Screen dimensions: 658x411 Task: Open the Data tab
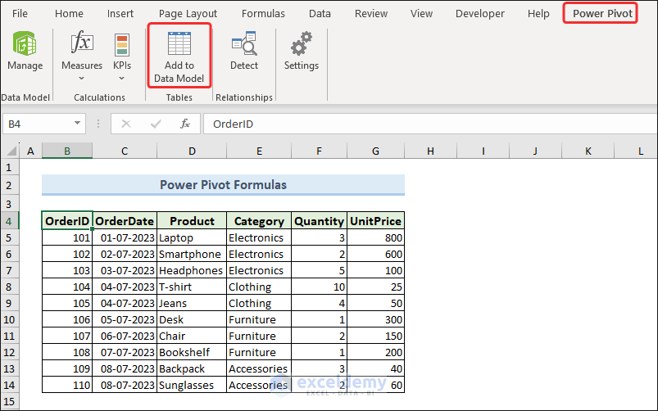pos(320,14)
